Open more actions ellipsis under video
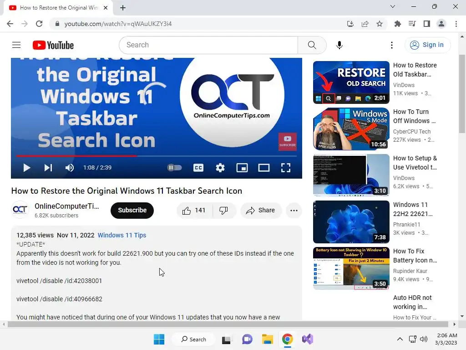 pos(294,211)
